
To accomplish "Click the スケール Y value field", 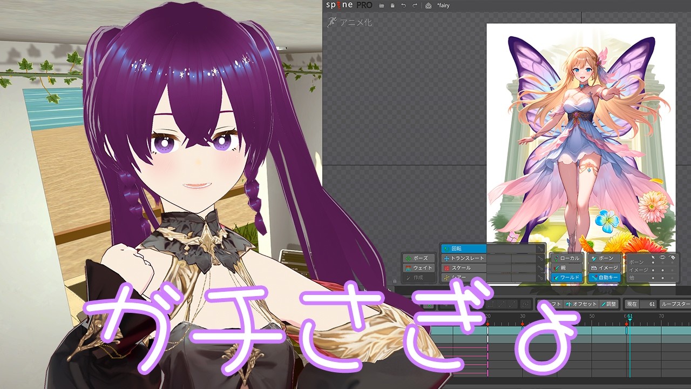I will [x=524, y=268].
